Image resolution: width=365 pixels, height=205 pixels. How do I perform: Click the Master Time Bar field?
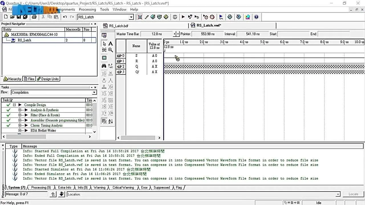point(157,34)
